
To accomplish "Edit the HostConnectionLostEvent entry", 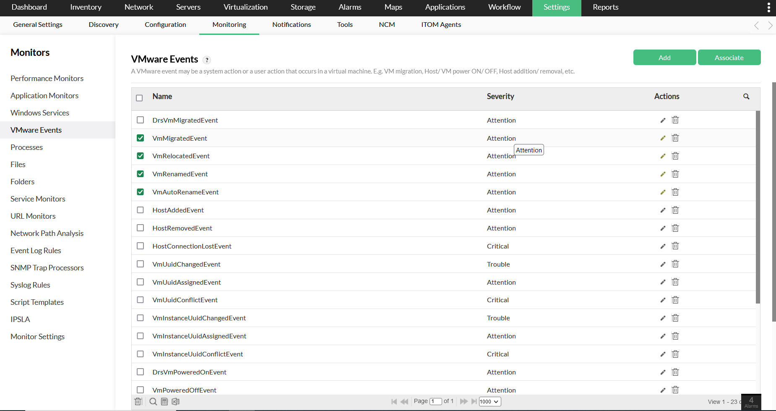I will click(x=663, y=246).
